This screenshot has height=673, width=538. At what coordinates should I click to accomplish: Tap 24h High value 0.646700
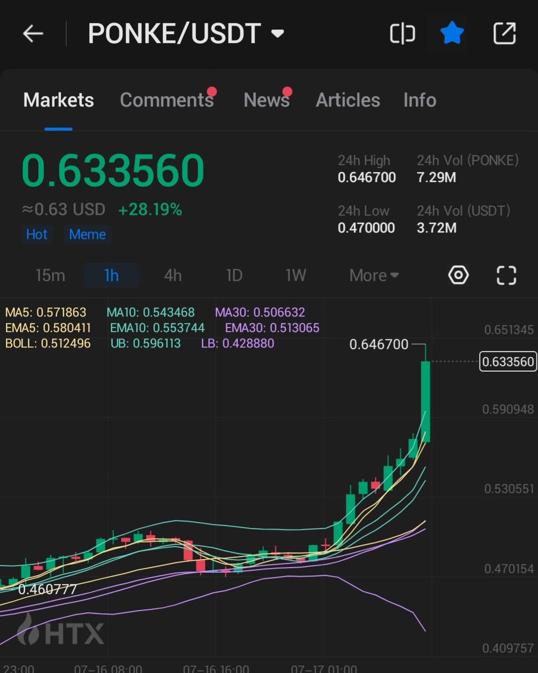click(x=367, y=178)
